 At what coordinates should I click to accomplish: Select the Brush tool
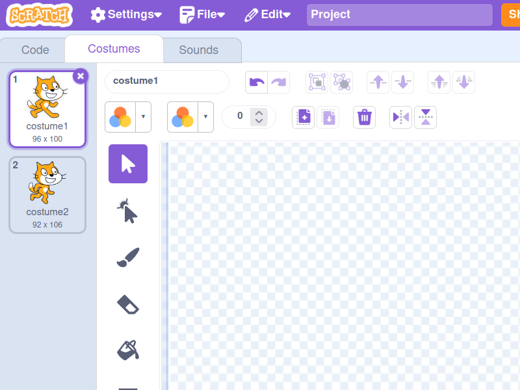[128, 257]
